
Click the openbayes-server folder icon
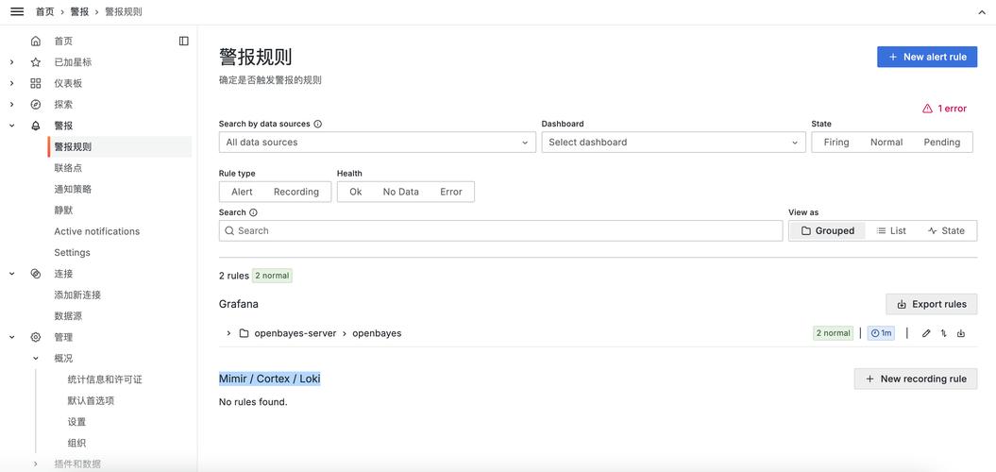click(244, 333)
